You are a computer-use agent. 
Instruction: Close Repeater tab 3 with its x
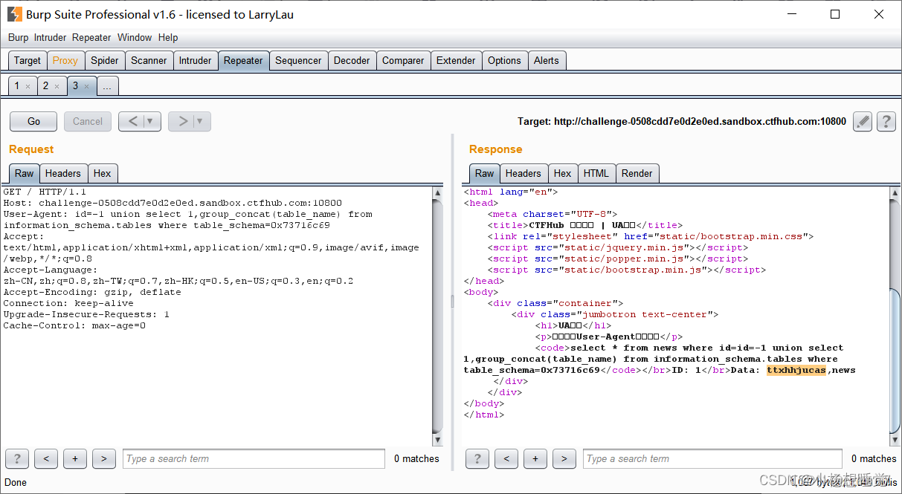(86, 87)
